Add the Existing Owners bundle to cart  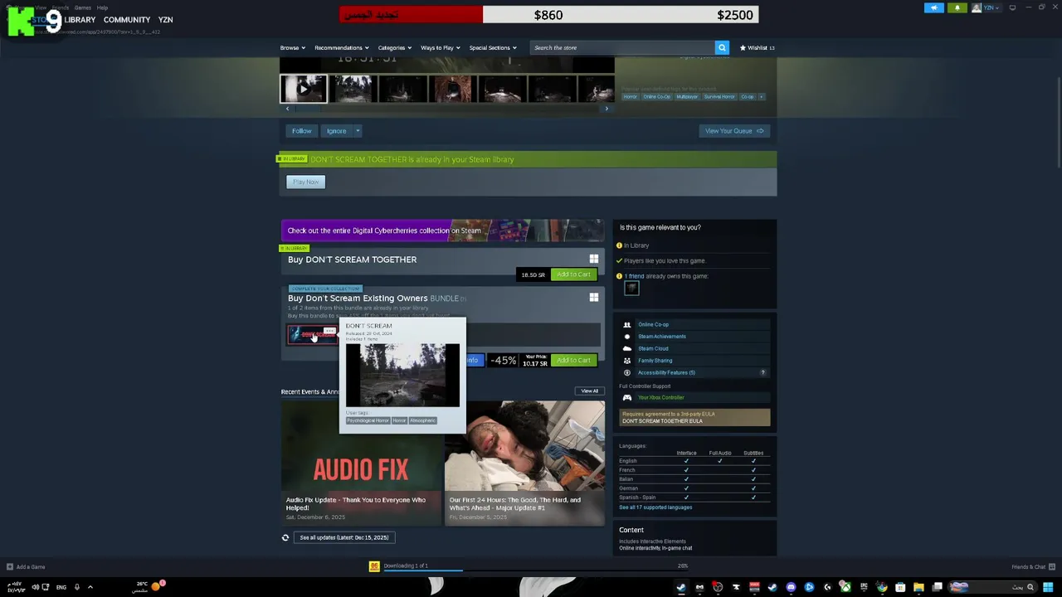(x=573, y=361)
